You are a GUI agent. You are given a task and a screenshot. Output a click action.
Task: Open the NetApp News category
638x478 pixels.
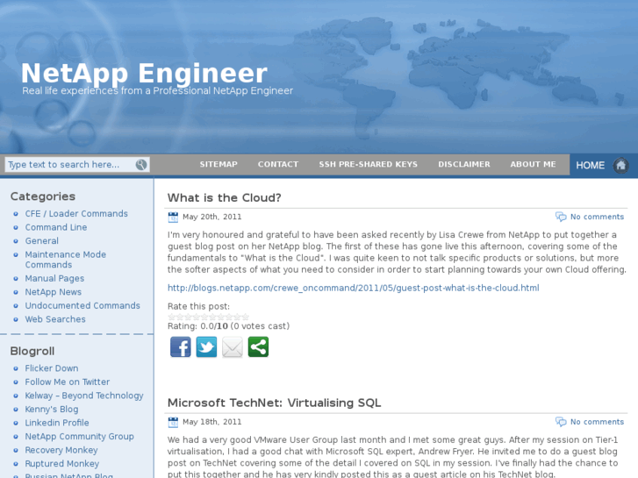pyautogui.click(x=54, y=292)
